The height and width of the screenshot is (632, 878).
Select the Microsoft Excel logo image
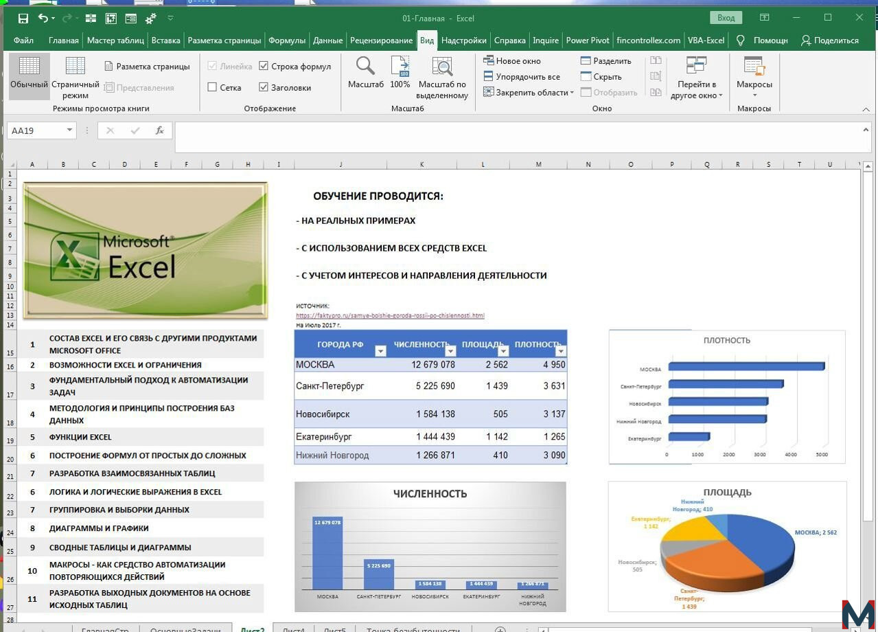tap(145, 251)
